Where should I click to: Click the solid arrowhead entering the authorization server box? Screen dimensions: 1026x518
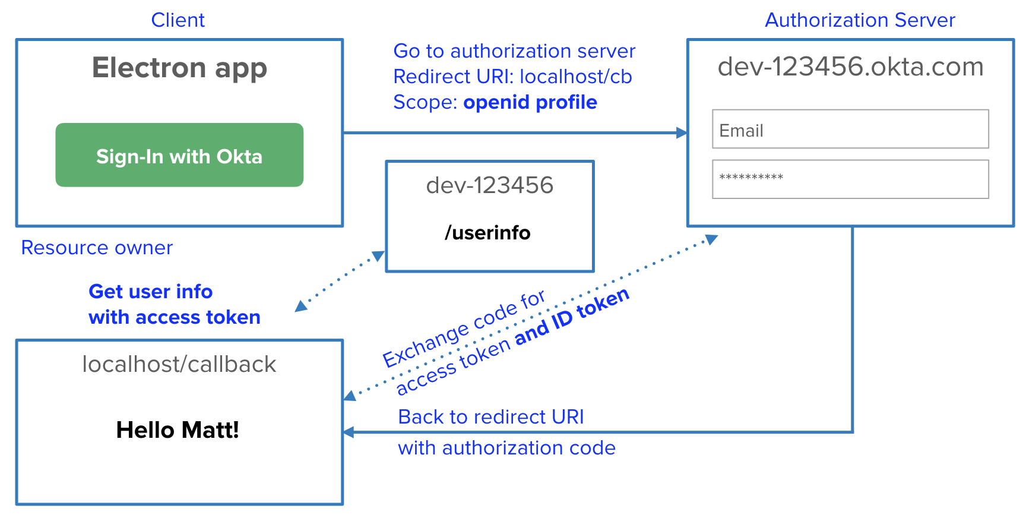point(681,133)
